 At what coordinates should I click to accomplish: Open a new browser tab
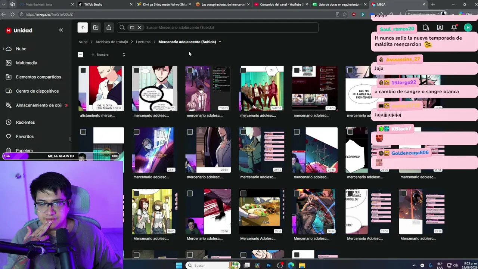[433, 4]
